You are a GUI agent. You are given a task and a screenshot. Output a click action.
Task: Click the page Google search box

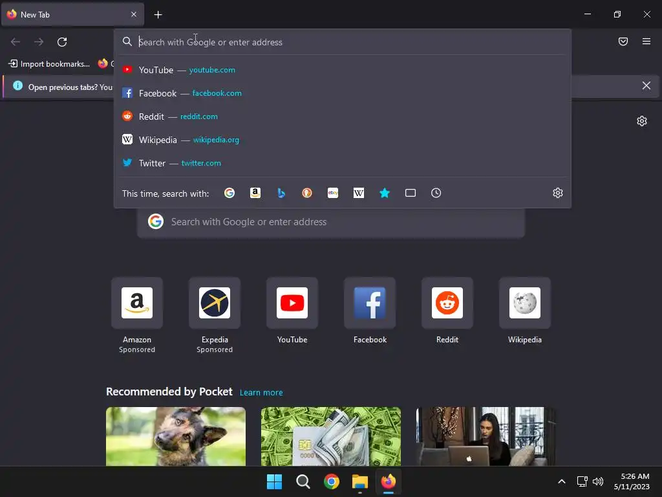[331, 222]
